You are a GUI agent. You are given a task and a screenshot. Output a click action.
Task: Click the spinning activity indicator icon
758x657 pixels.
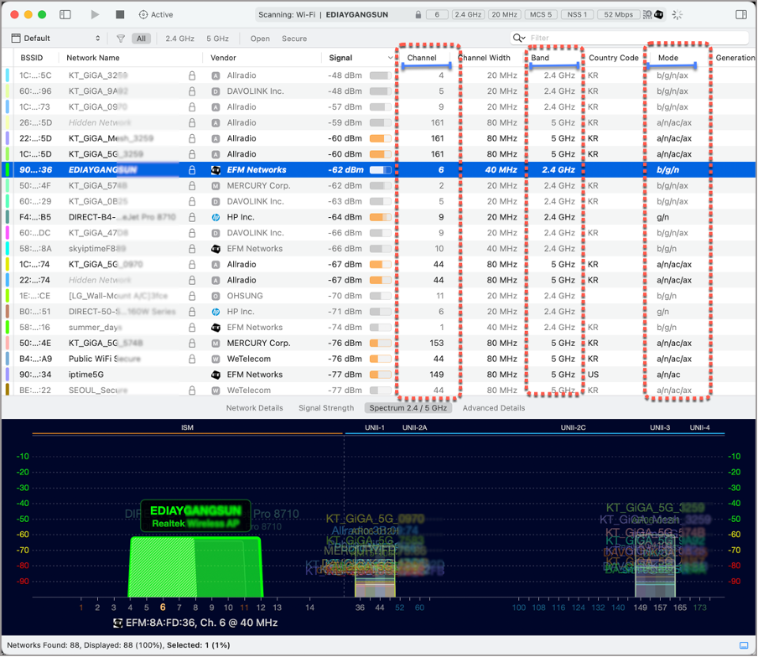click(678, 14)
